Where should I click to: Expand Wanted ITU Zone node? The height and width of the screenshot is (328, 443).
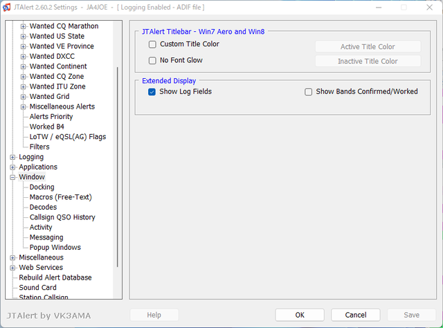coord(23,86)
